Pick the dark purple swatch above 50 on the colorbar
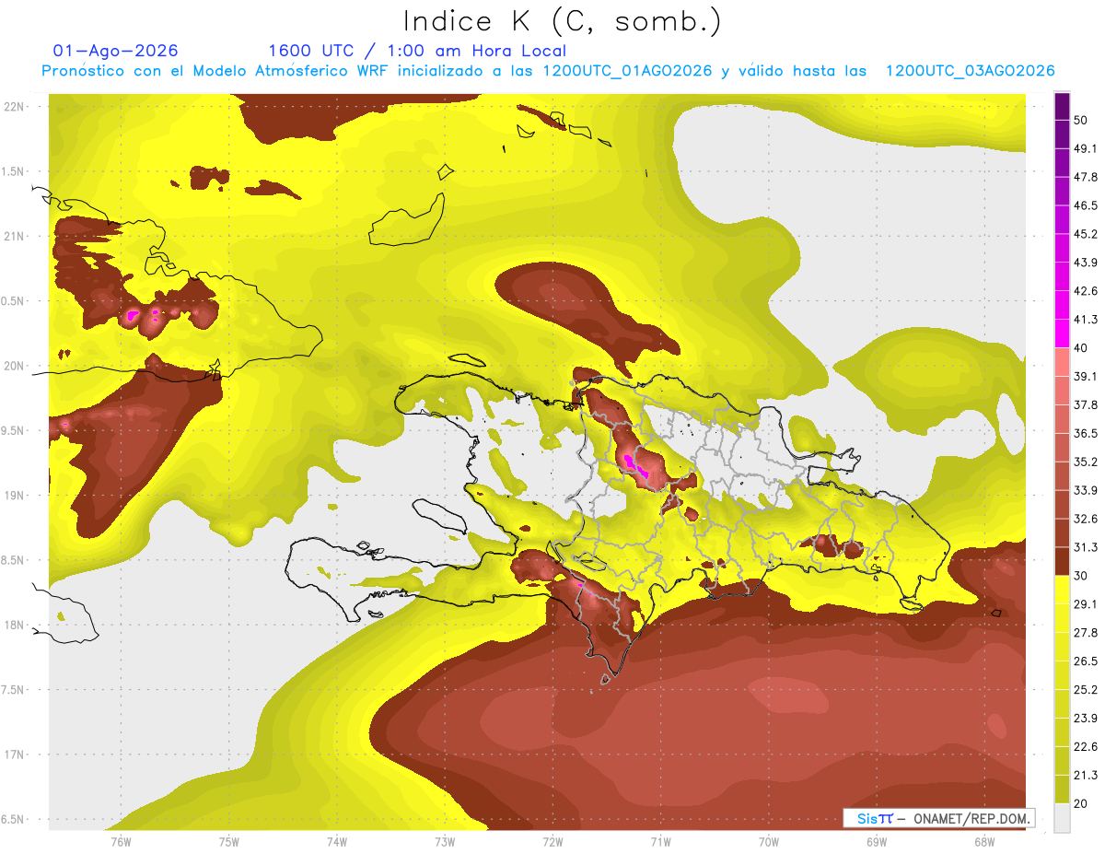This screenshot has height=854, width=1105. (1063, 106)
